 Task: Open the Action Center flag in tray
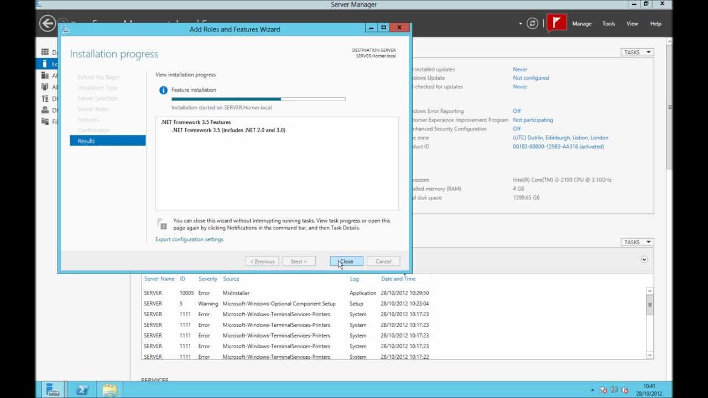pos(603,390)
